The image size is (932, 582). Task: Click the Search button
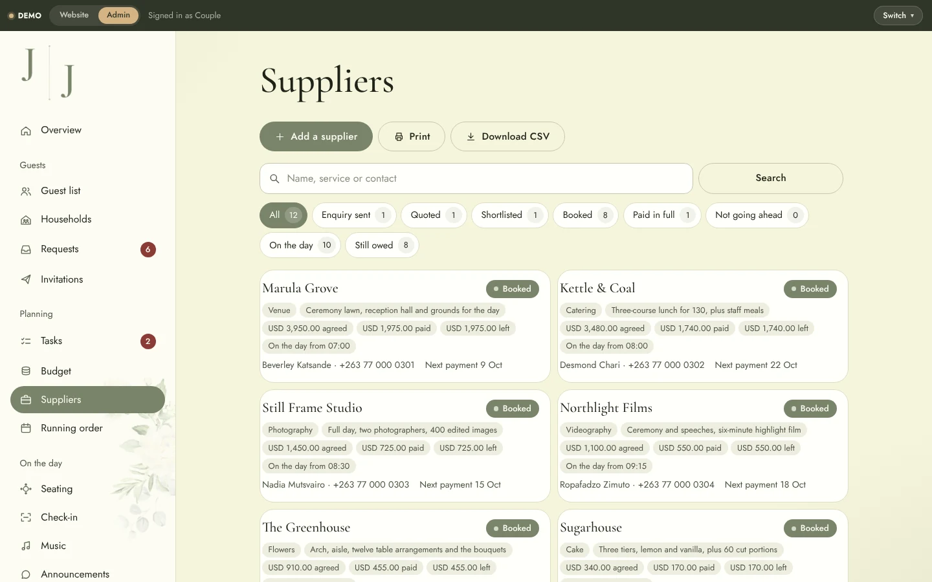click(770, 178)
